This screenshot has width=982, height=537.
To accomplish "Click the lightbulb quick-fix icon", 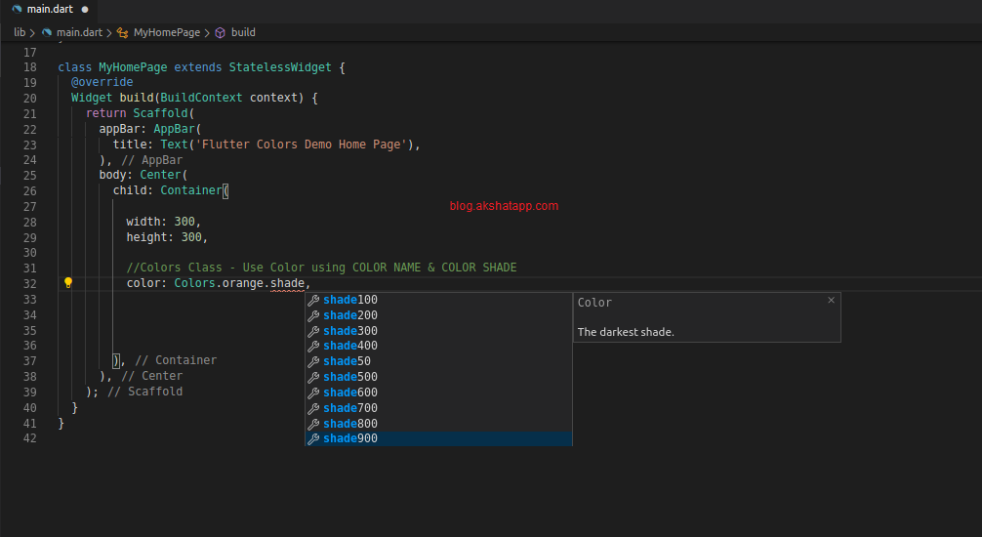I will [x=68, y=283].
